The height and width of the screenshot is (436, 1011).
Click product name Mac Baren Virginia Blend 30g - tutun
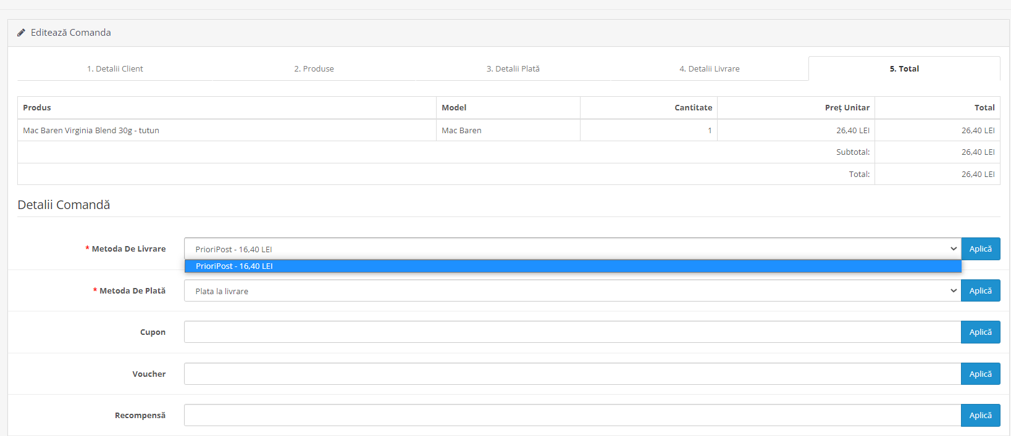coord(91,130)
